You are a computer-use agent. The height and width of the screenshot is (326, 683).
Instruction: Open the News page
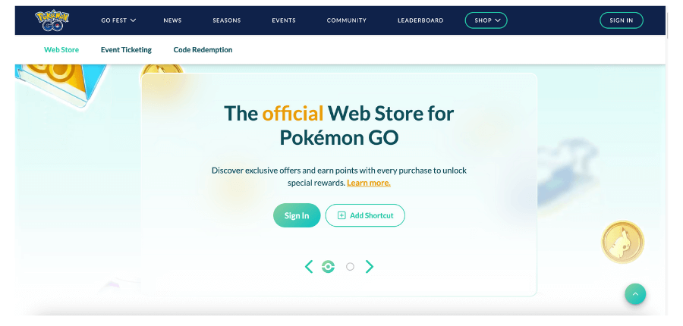[x=172, y=20]
